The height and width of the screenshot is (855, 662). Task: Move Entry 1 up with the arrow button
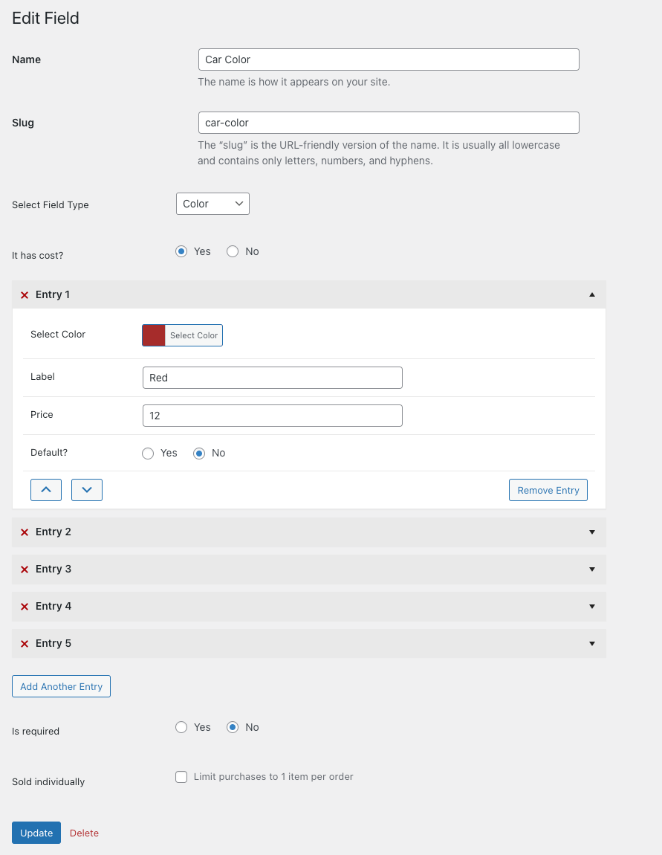click(46, 490)
